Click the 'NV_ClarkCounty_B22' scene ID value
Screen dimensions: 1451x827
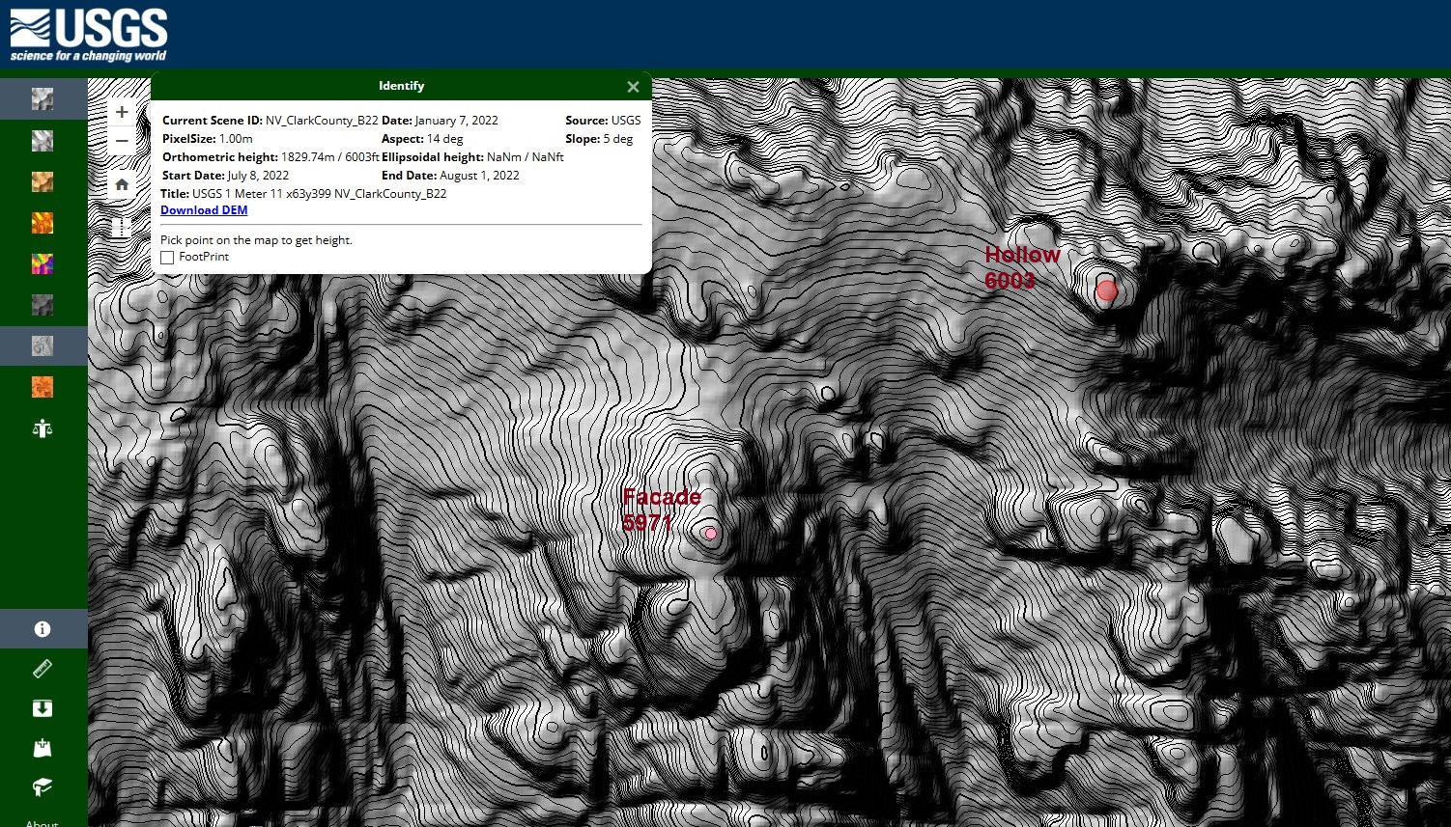[x=322, y=121]
